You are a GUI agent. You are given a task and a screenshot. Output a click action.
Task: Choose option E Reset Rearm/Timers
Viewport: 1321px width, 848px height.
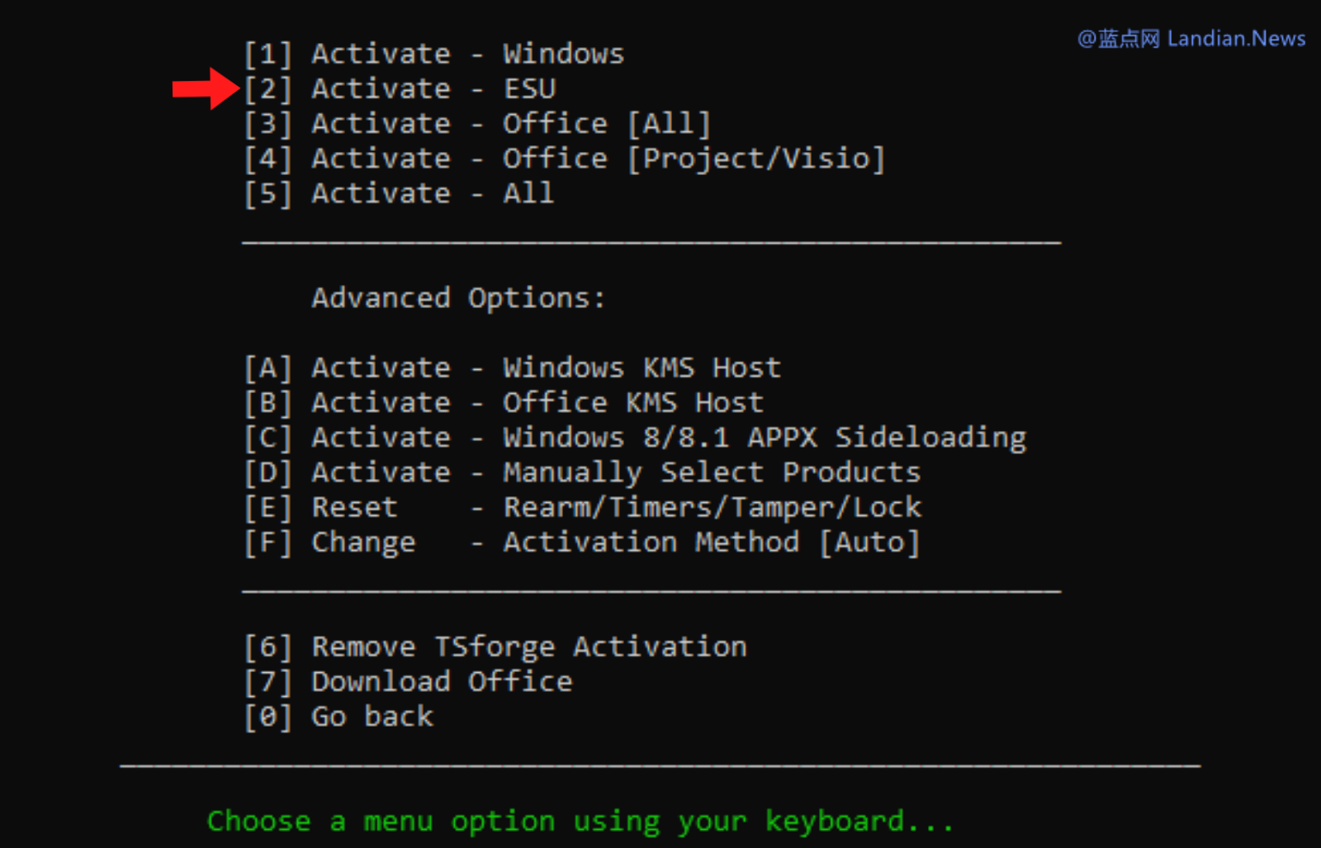tap(583, 507)
